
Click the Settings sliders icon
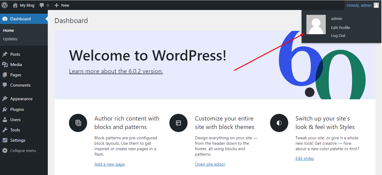[x=5, y=140]
